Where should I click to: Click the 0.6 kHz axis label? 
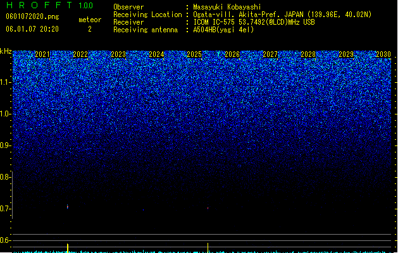click(x=5, y=240)
